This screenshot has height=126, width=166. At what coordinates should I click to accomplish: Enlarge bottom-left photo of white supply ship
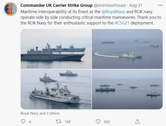click(56, 89)
